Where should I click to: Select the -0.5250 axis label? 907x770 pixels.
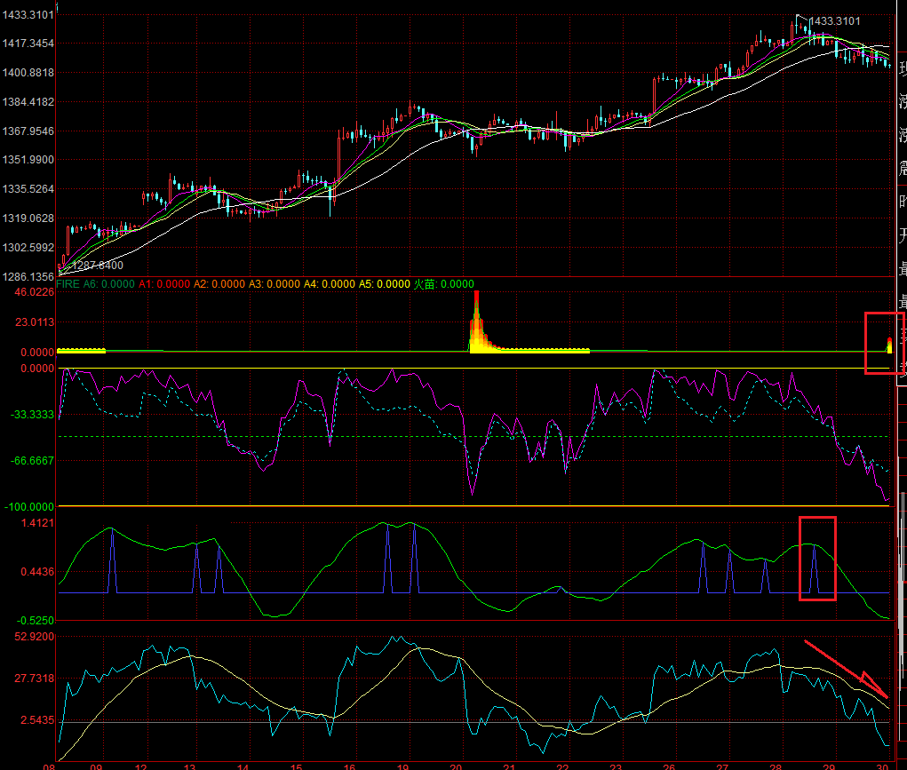click(36, 621)
